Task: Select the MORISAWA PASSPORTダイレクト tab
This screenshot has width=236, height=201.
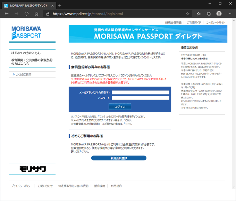Action: point(29,6)
